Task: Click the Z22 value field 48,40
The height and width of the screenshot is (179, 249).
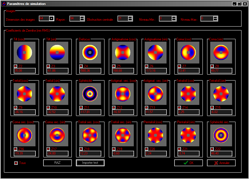Action: tap(221, 153)
